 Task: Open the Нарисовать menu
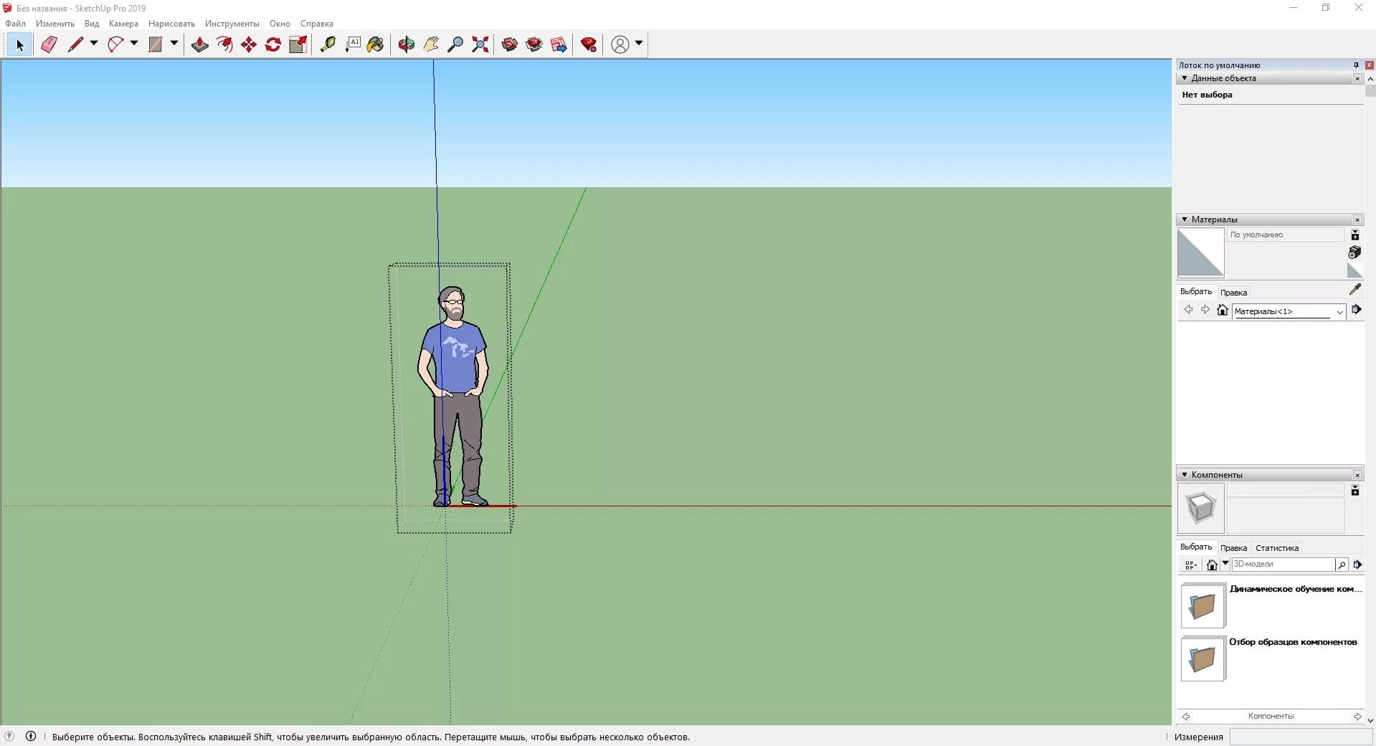(171, 24)
